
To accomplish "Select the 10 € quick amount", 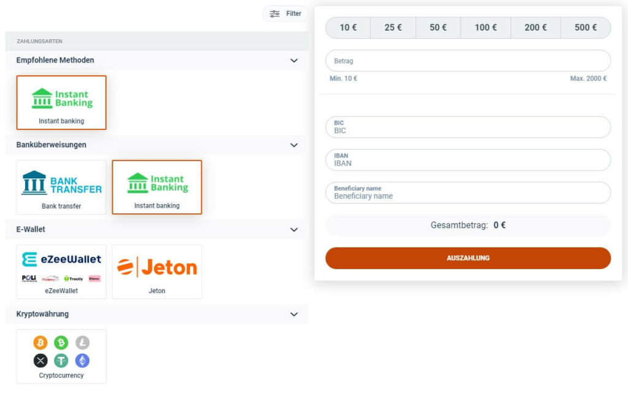I will [348, 28].
